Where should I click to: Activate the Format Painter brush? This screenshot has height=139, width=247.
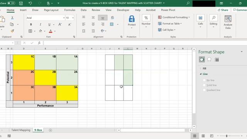[x=12, y=31]
